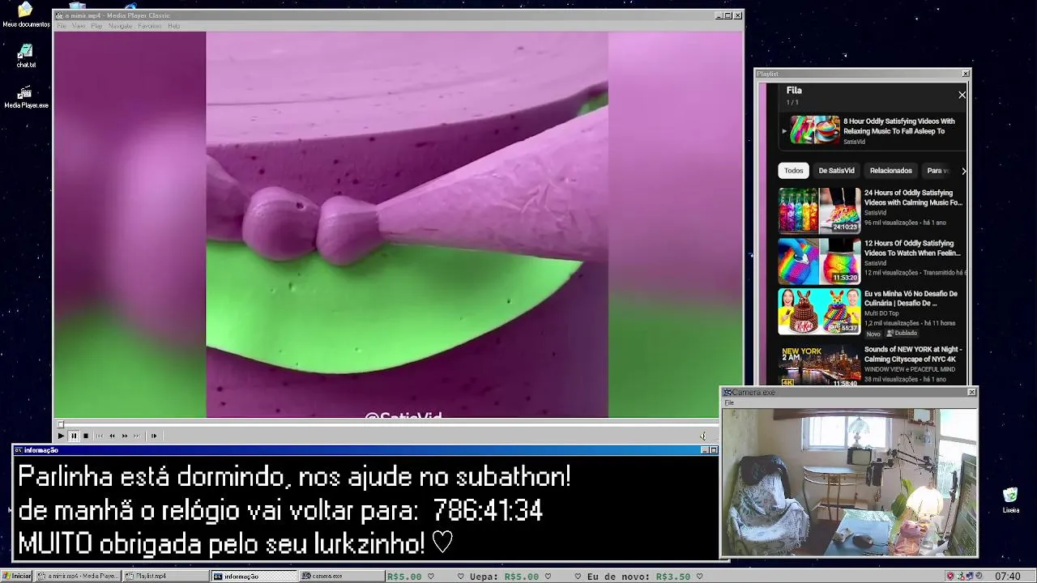The image size is (1037, 583).
Task: Select the De SatisVid filter chip
Action: click(x=836, y=171)
